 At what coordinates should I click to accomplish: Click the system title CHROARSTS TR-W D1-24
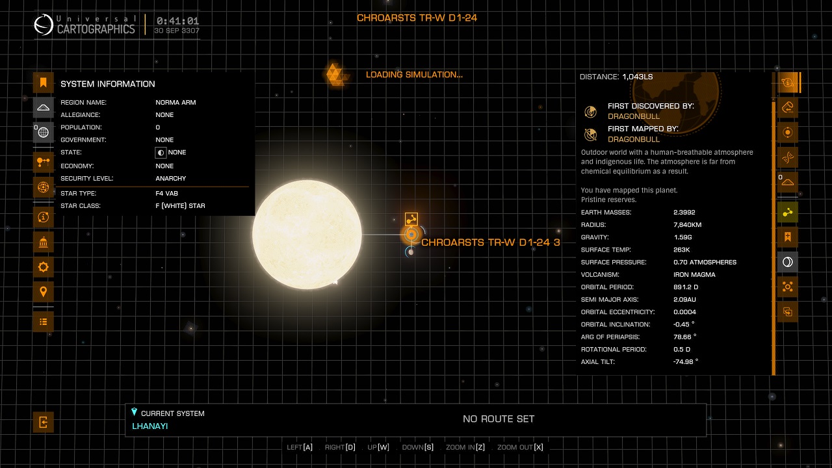click(417, 18)
